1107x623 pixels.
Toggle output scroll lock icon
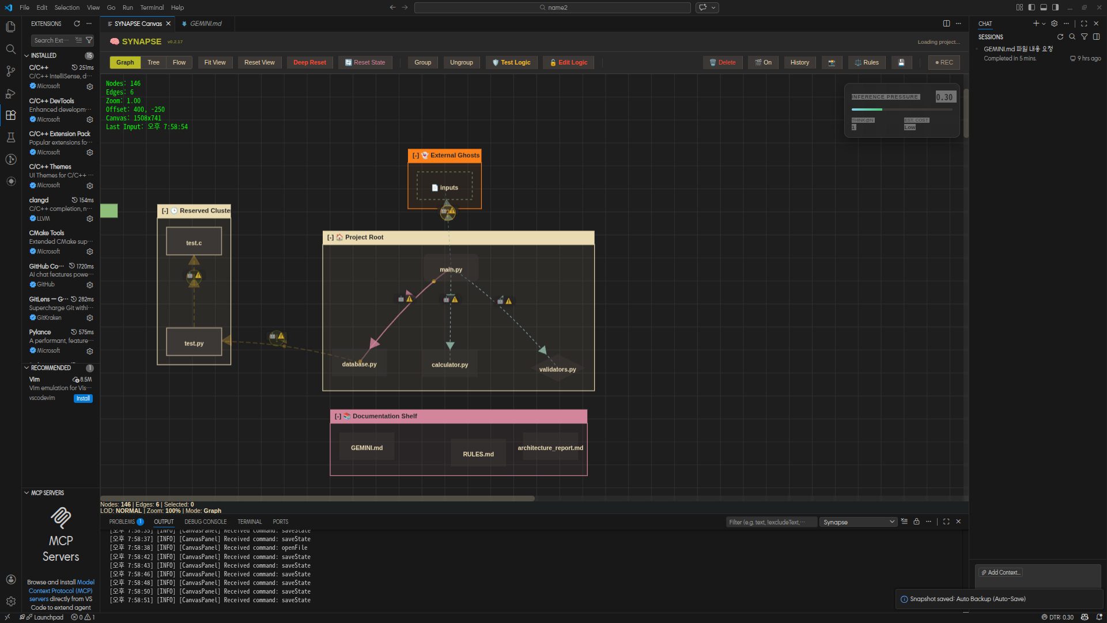pyautogui.click(x=916, y=522)
